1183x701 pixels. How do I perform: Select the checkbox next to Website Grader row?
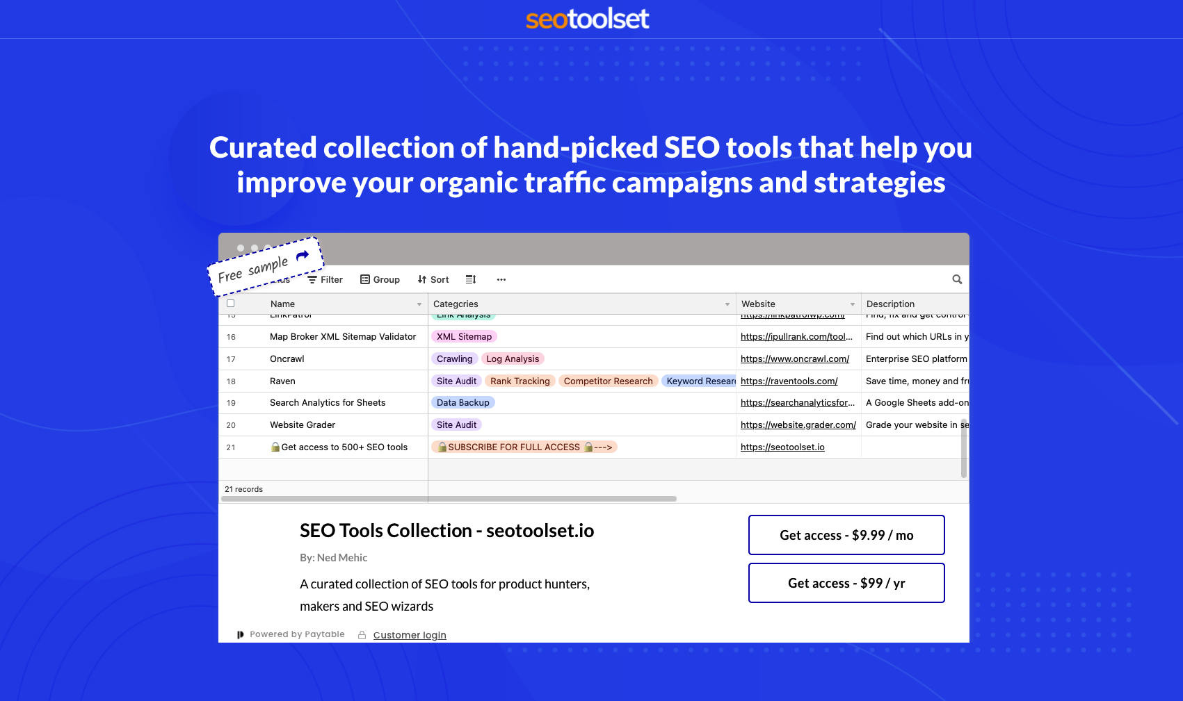tap(231, 424)
